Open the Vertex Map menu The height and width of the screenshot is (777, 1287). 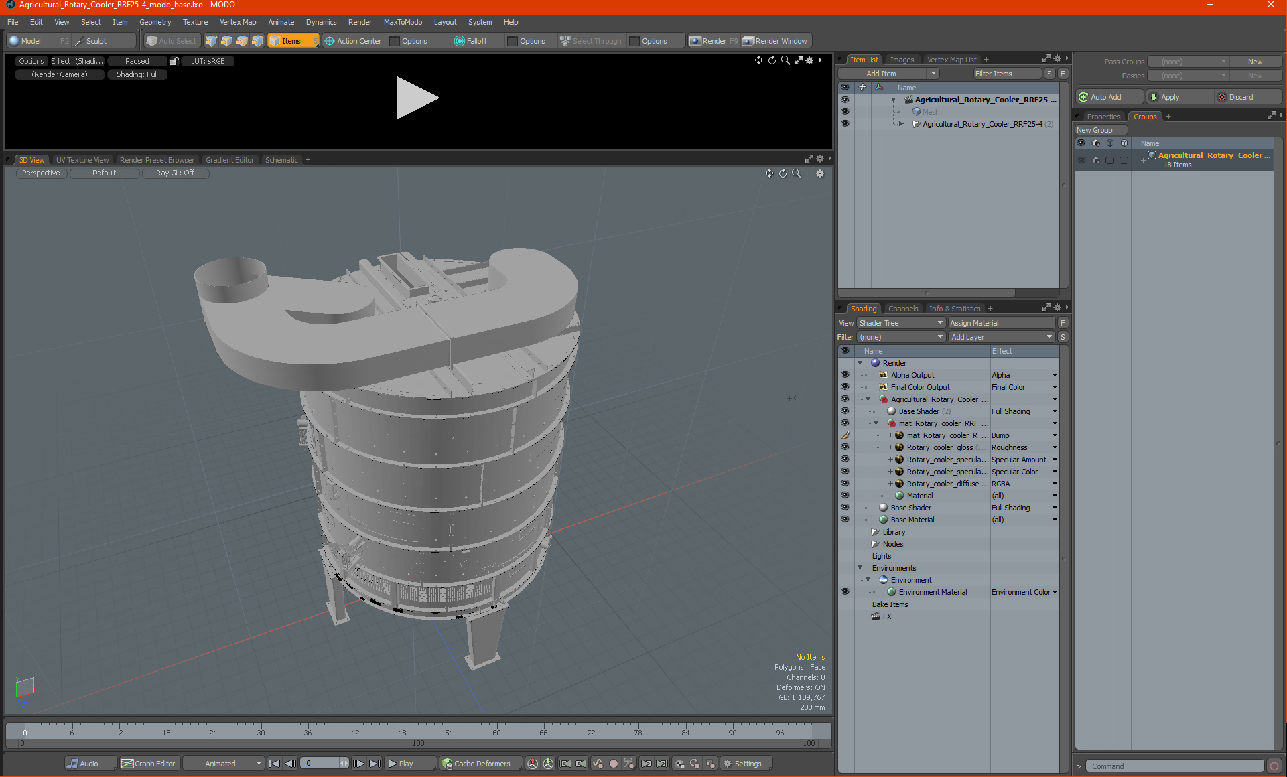click(238, 22)
